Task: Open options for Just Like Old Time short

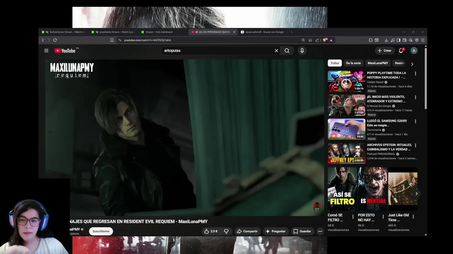Action: coord(413,217)
